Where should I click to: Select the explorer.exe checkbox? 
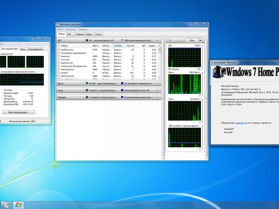pyautogui.click(x=59, y=63)
